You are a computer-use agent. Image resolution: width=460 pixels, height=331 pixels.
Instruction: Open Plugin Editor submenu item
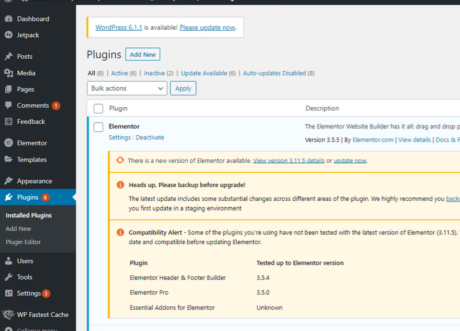[x=23, y=242]
